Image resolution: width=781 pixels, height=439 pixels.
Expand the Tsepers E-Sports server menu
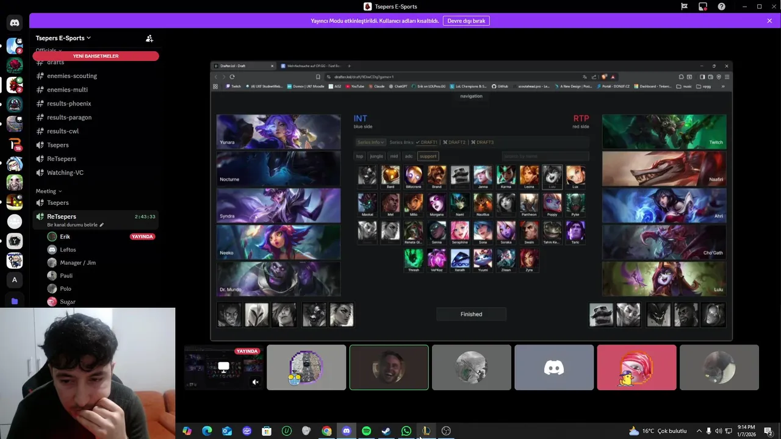point(63,38)
